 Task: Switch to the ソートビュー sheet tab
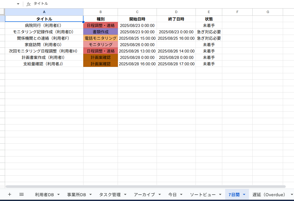pyautogui.click(x=203, y=195)
